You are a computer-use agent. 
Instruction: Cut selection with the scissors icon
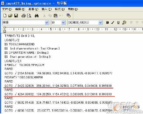[44, 16]
